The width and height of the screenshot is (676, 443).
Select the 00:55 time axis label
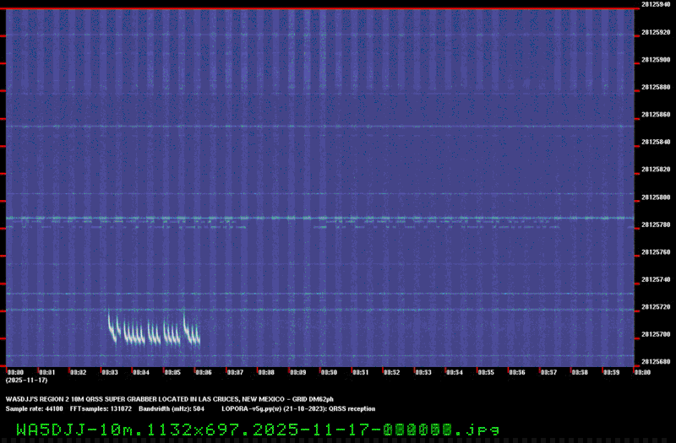click(485, 372)
